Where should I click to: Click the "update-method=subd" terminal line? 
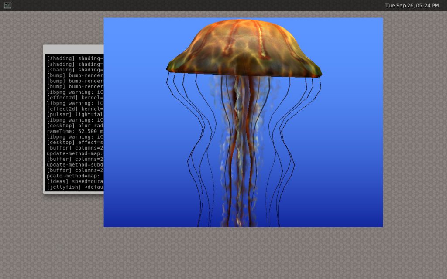click(75, 165)
